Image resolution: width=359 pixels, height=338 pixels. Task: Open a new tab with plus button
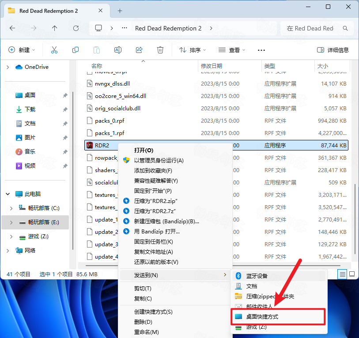[x=120, y=11]
